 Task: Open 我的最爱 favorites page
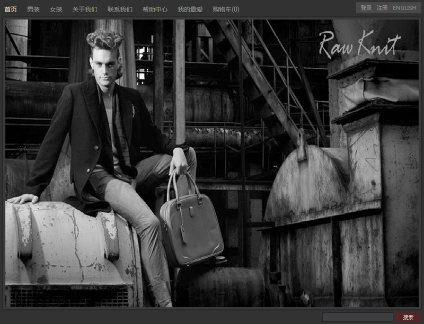pyautogui.click(x=190, y=10)
